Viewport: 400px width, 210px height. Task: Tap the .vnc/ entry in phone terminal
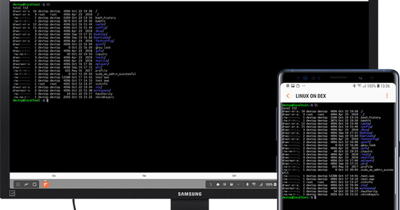click(364, 185)
